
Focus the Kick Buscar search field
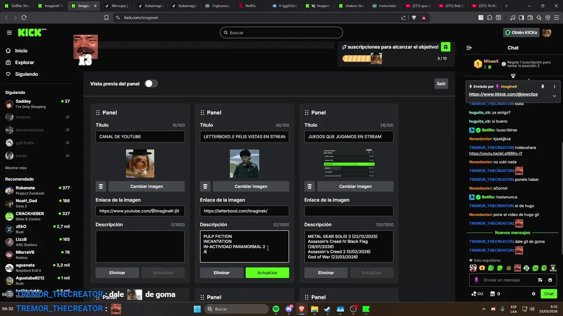click(281, 32)
